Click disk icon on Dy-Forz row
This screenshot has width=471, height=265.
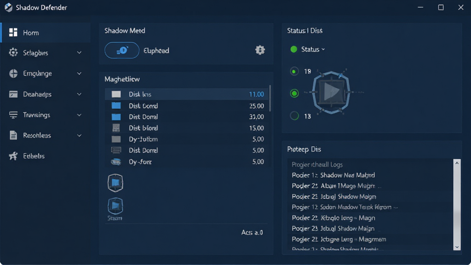pos(116,161)
